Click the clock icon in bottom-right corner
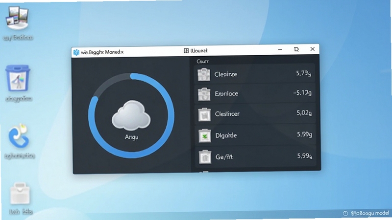 [x=345, y=213]
